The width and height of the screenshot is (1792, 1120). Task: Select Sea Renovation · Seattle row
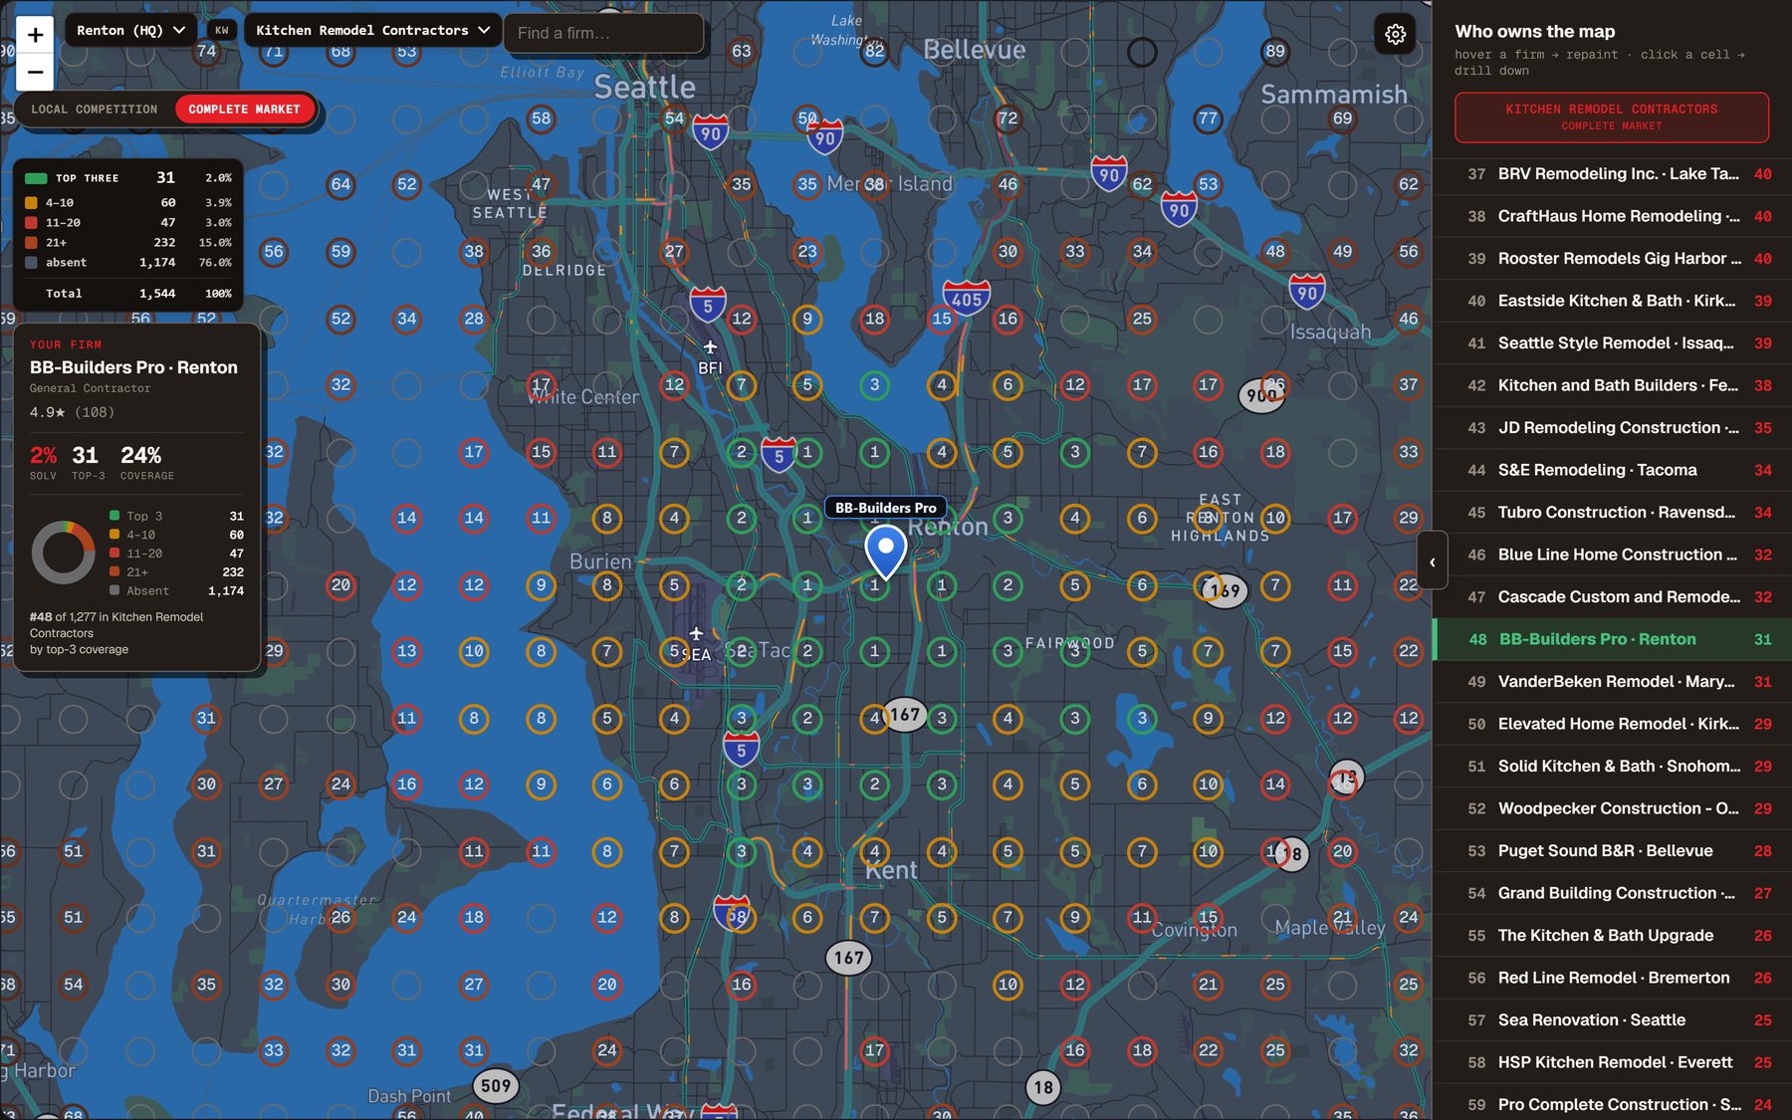coord(1613,1020)
